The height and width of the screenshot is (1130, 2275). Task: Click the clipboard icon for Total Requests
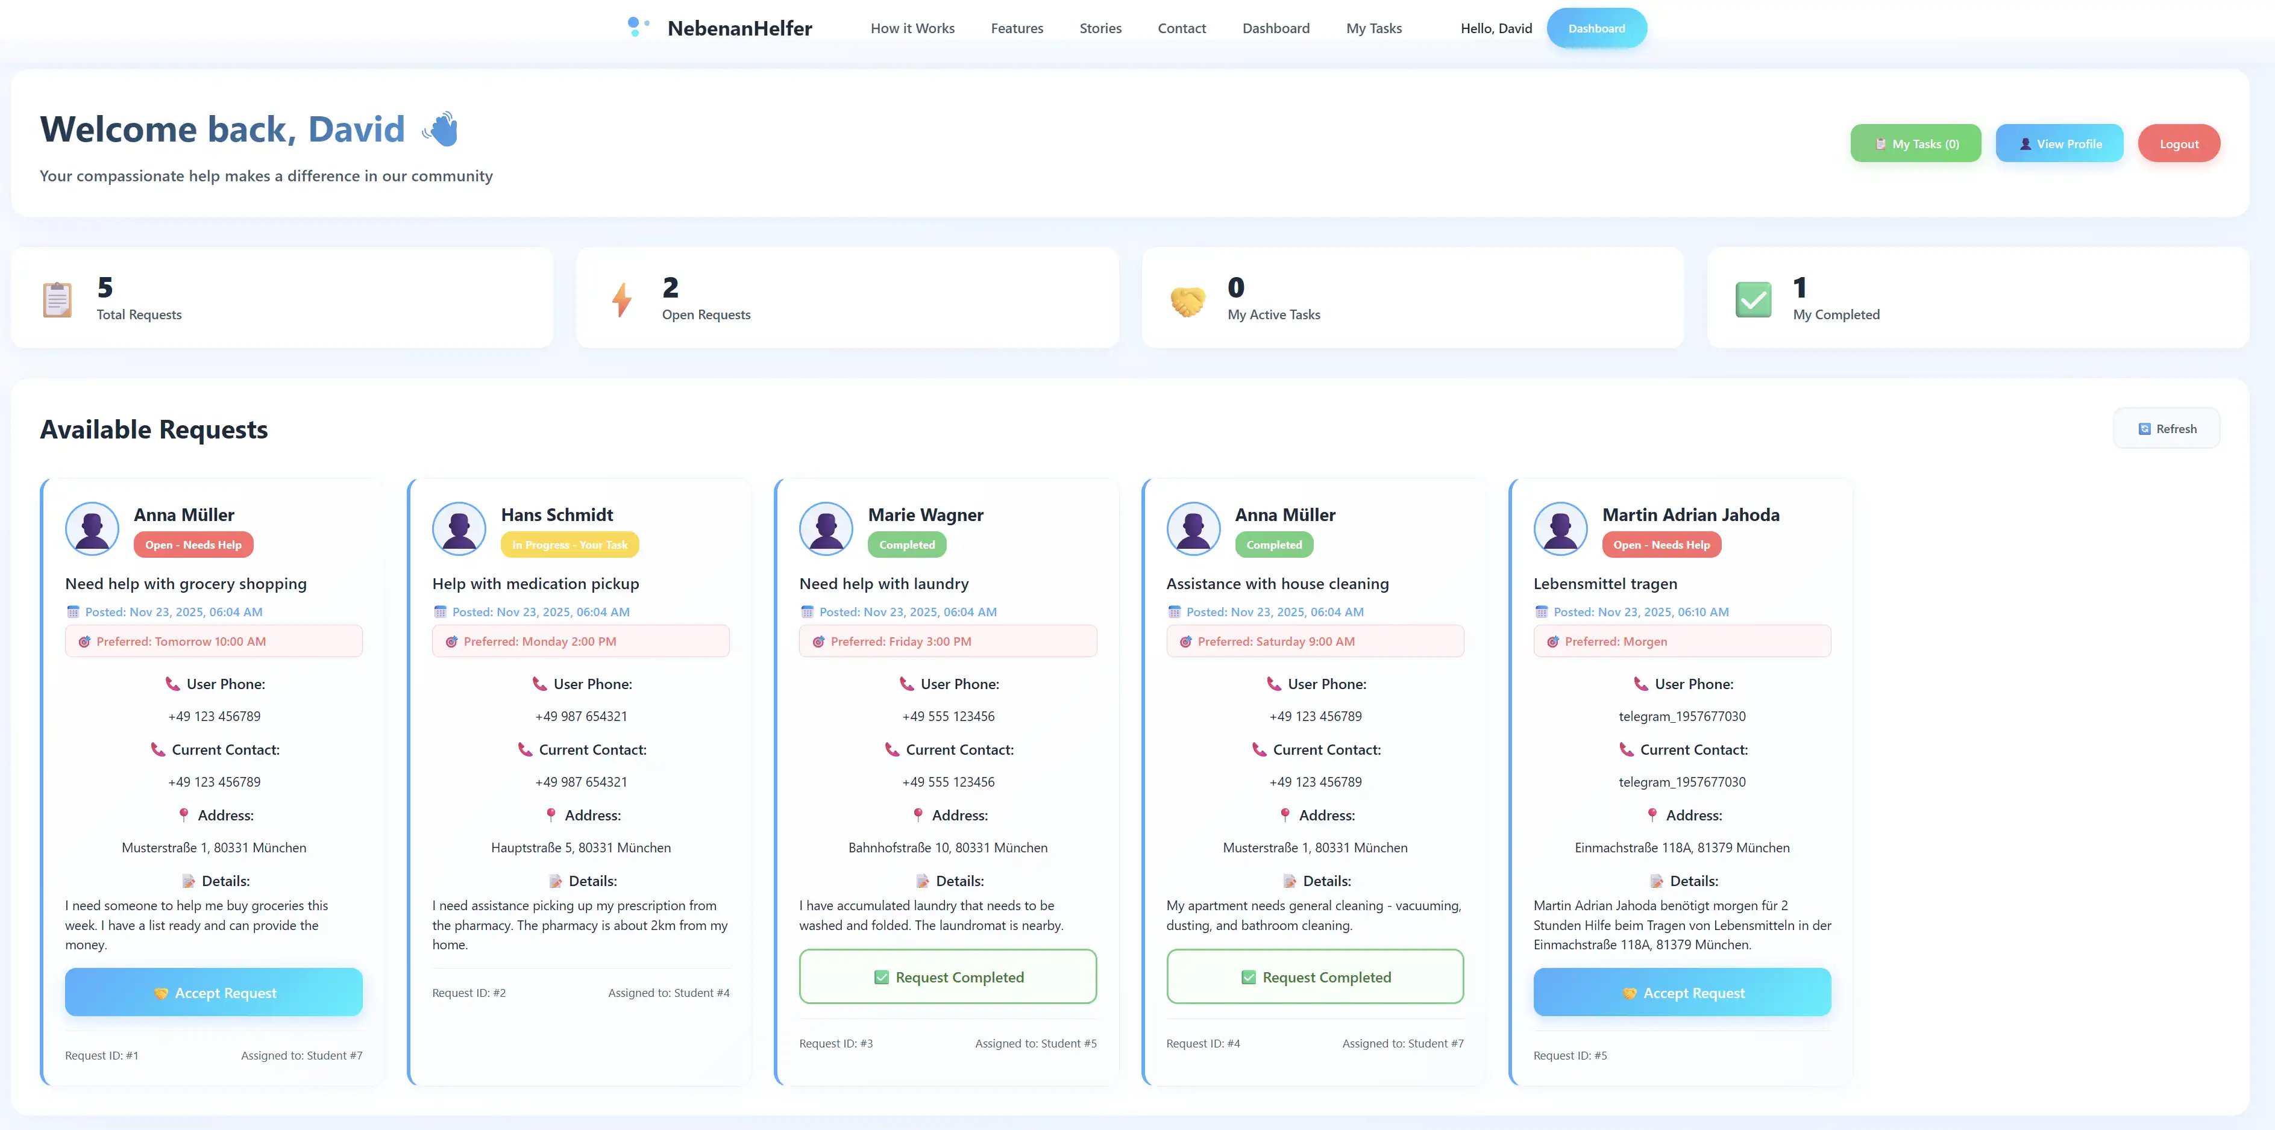pyautogui.click(x=57, y=300)
